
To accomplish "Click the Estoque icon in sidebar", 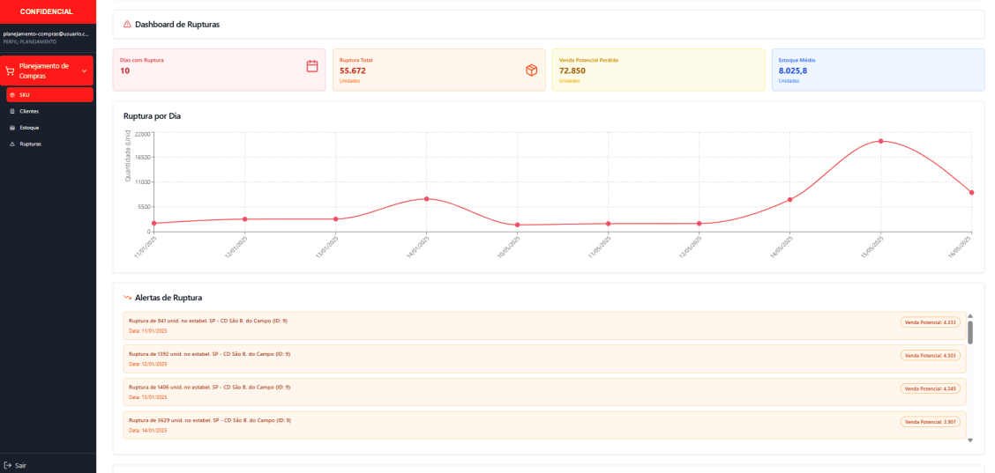I will tap(11, 128).
